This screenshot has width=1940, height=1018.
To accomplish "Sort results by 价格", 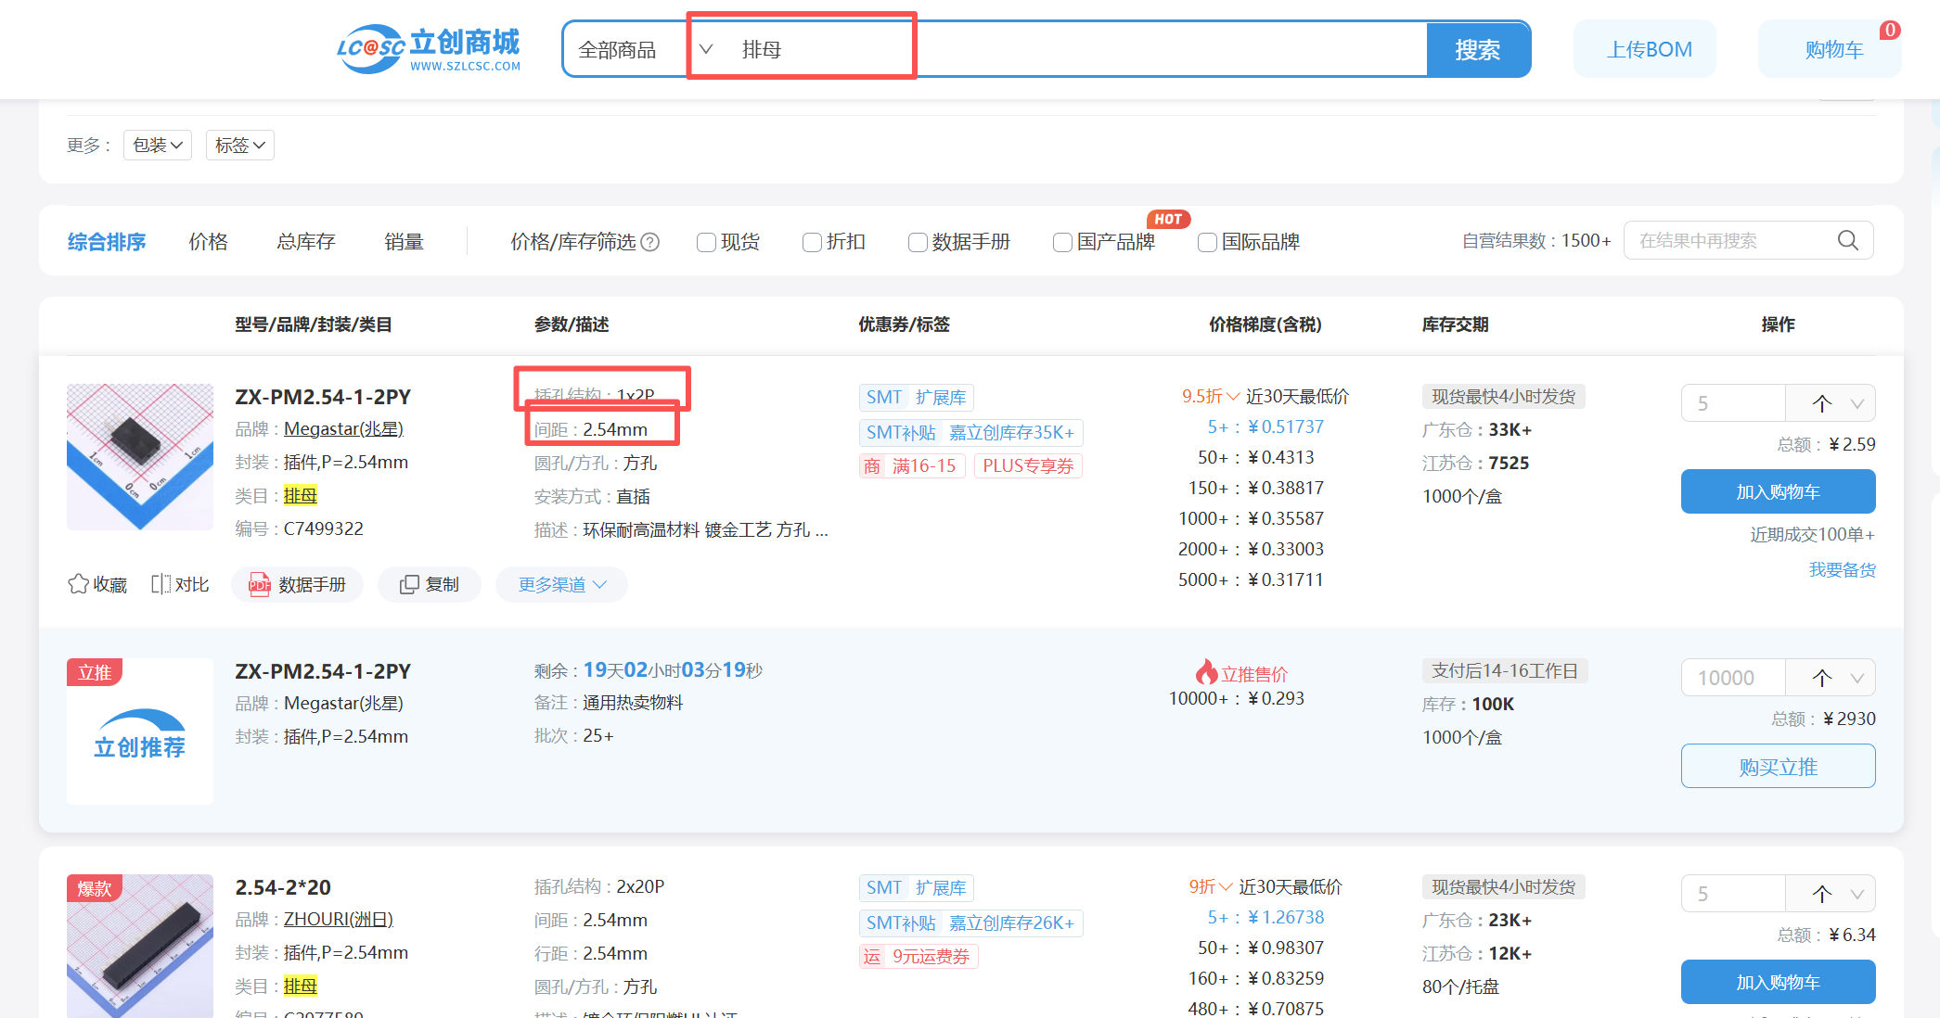I will 208,242.
